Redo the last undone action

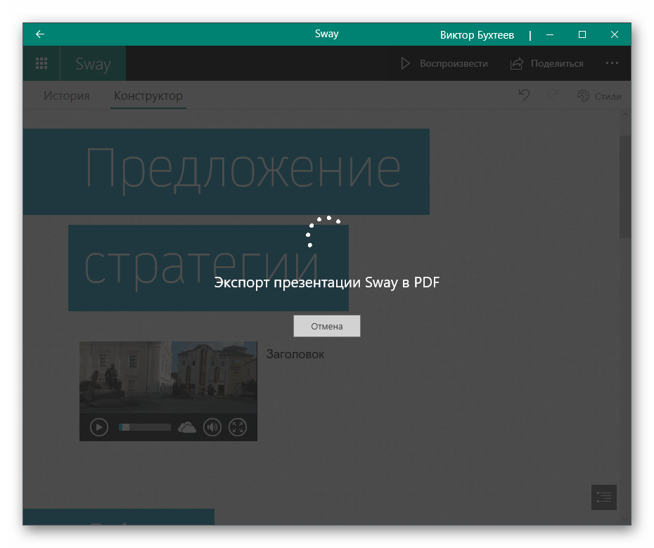(x=553, y=96)
